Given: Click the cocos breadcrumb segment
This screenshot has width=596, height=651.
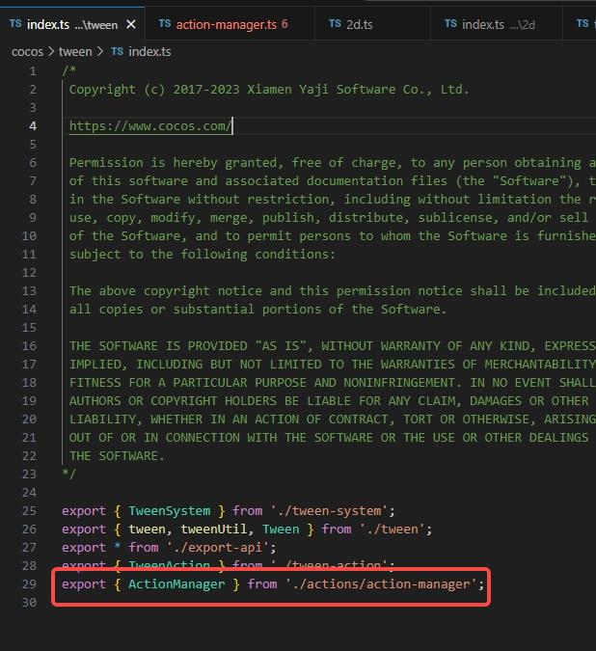Looking at the screenshot, I should [27, 51].
